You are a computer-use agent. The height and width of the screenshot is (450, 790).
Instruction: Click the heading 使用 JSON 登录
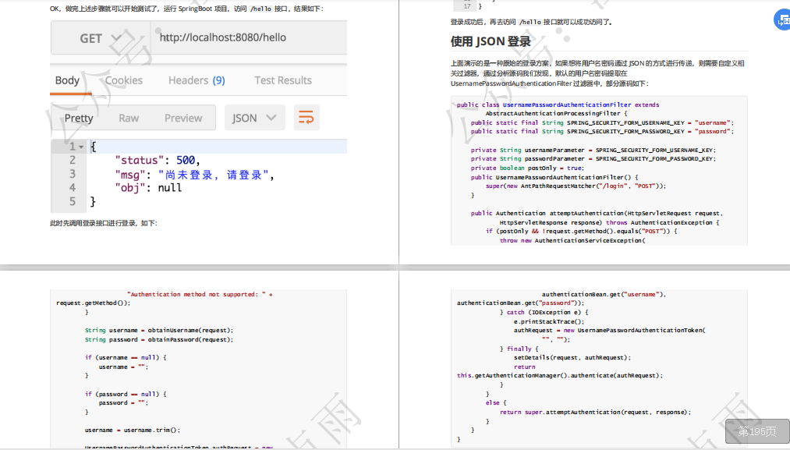coord(491,41)
